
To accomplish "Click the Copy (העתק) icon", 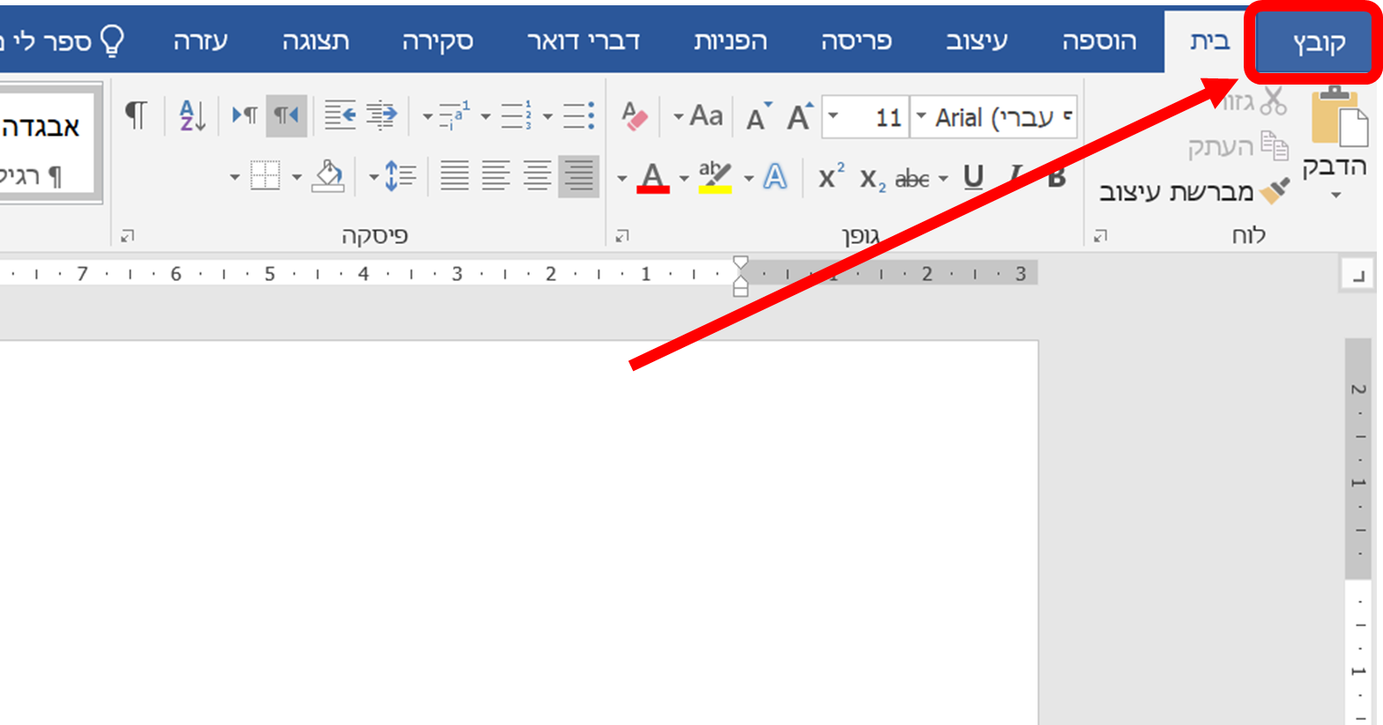I will pos(1274,145).
